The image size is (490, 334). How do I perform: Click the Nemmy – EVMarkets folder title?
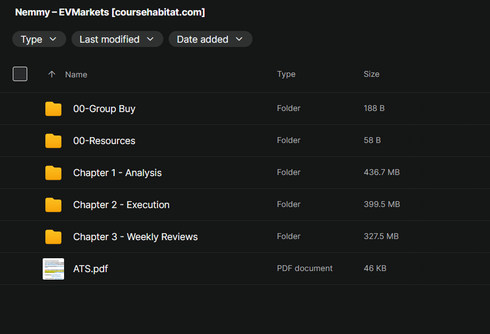click(110, 12)
